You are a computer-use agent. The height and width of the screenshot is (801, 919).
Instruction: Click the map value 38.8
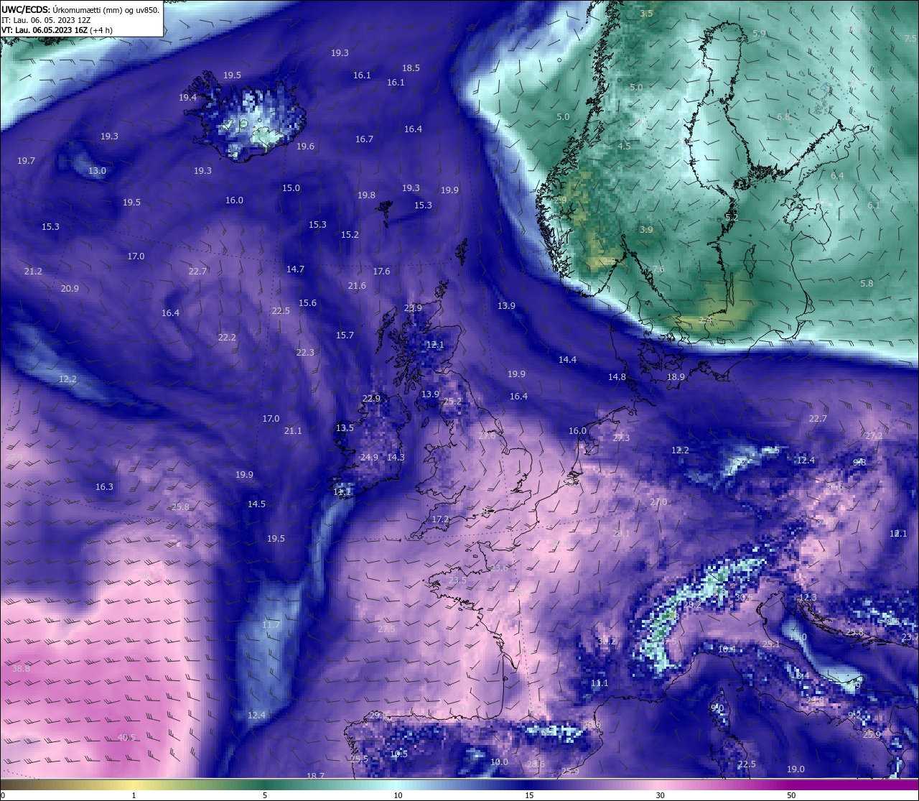click(x=21, y=669)
